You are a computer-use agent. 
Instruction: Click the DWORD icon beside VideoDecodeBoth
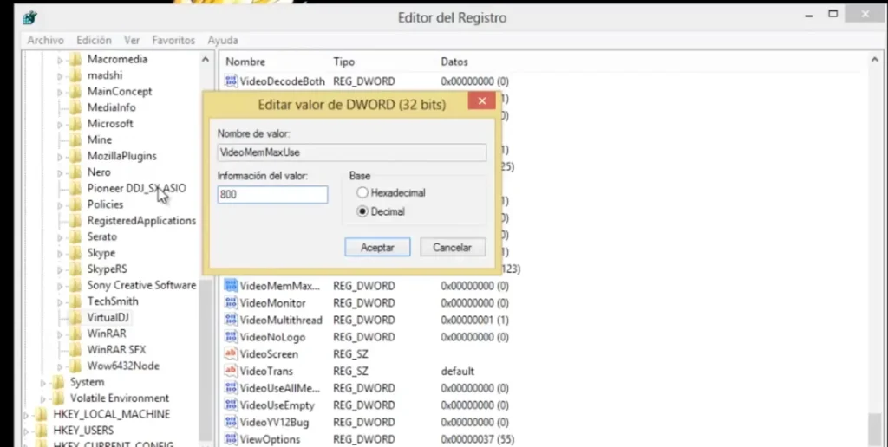tap(232, 81)
